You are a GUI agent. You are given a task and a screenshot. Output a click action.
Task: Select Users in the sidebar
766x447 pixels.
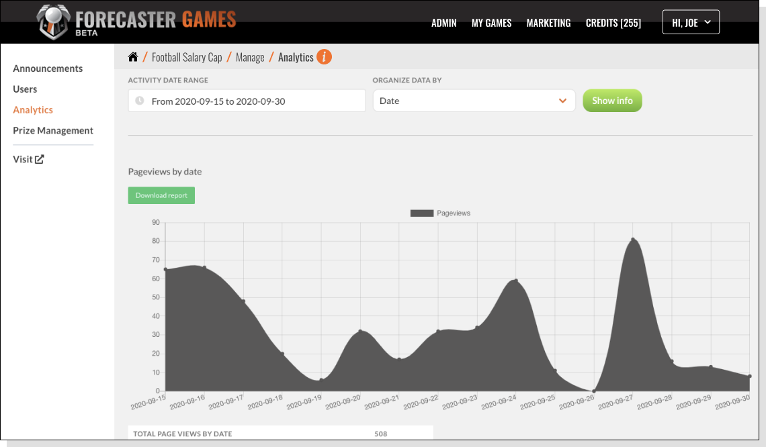[x=25, y=89]
